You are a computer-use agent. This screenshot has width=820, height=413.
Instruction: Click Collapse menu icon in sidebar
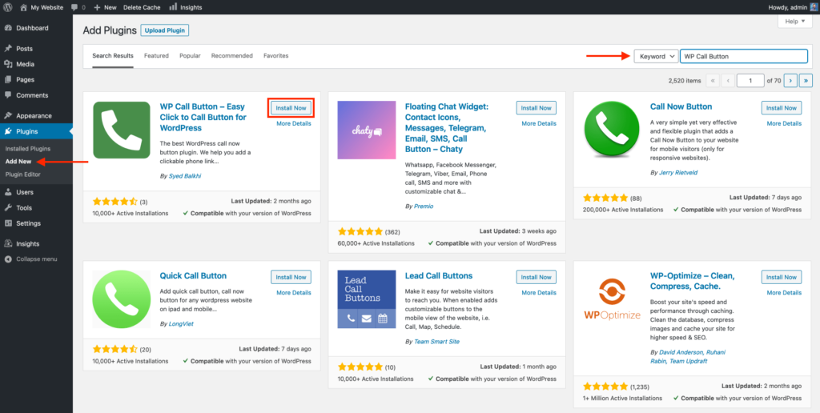point(8,259)
